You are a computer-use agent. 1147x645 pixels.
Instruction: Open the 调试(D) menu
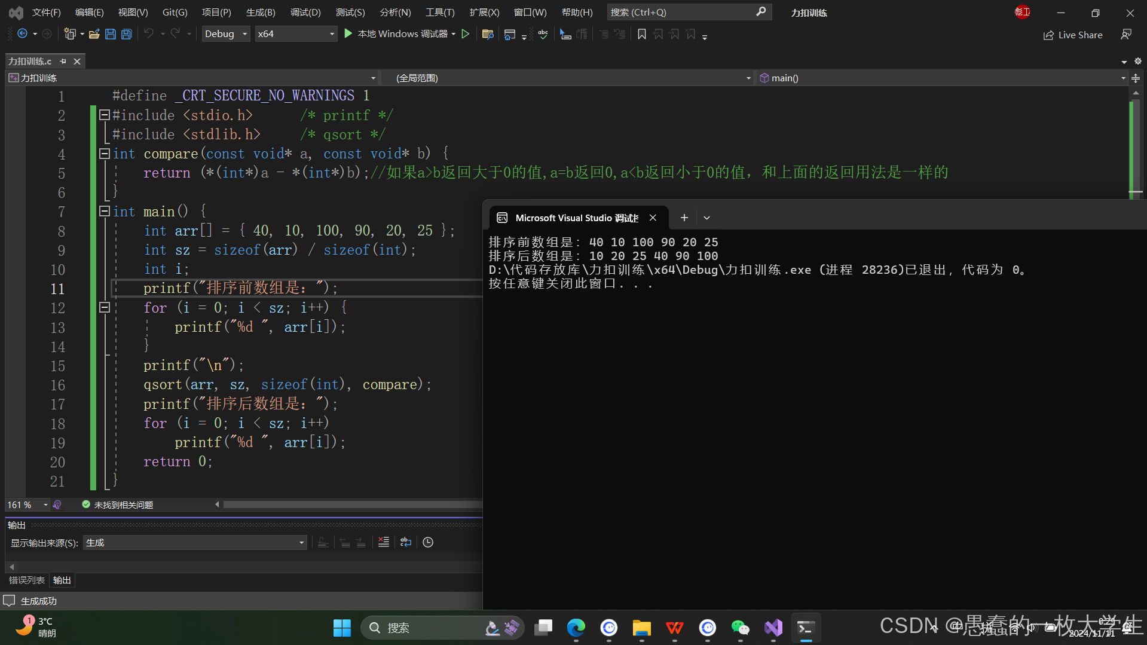point(305,12)
